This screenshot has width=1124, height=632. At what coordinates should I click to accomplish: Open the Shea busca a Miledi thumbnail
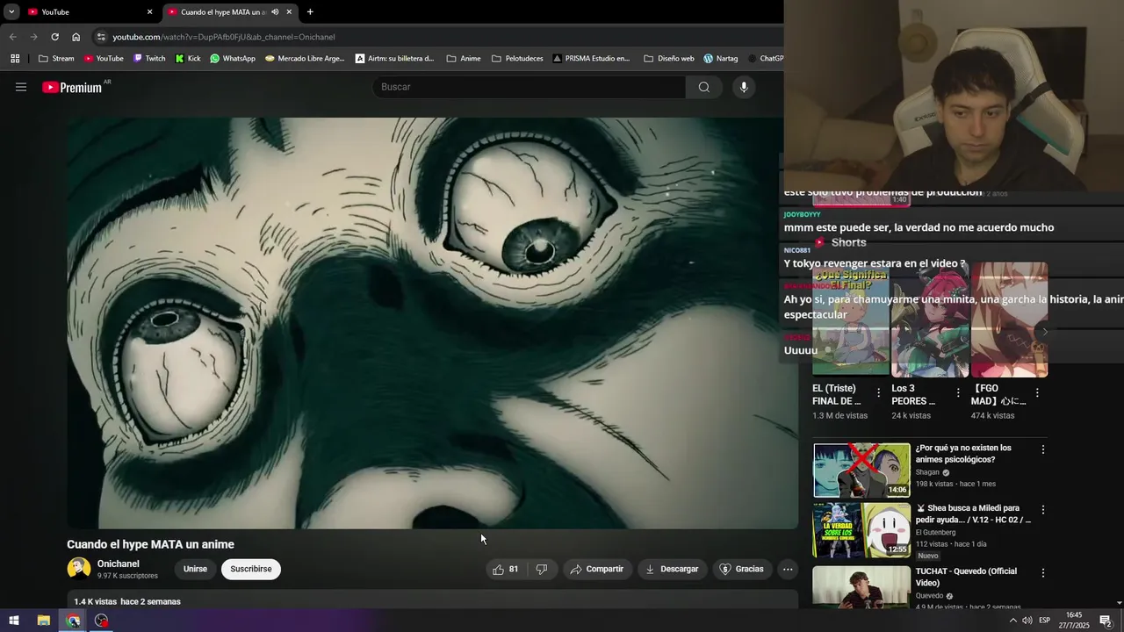click(x=861, y=530)
